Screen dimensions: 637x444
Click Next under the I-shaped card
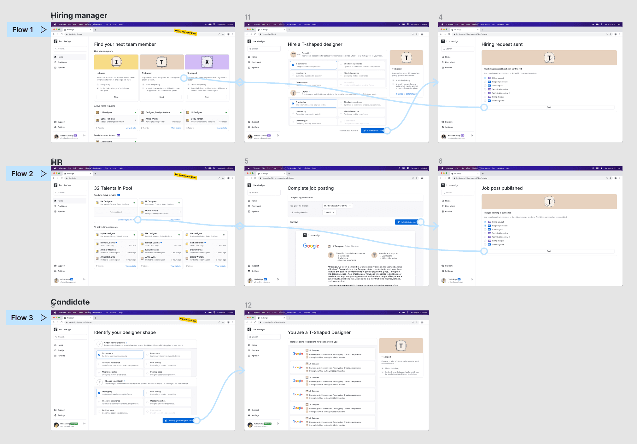point(116,97)
